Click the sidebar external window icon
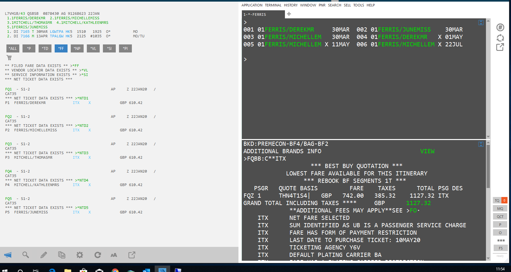 tap(500, 47)
